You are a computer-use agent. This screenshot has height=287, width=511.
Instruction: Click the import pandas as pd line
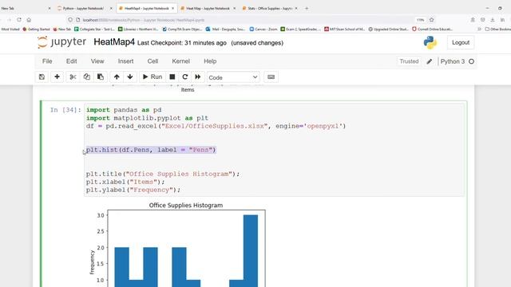(124, 110)
